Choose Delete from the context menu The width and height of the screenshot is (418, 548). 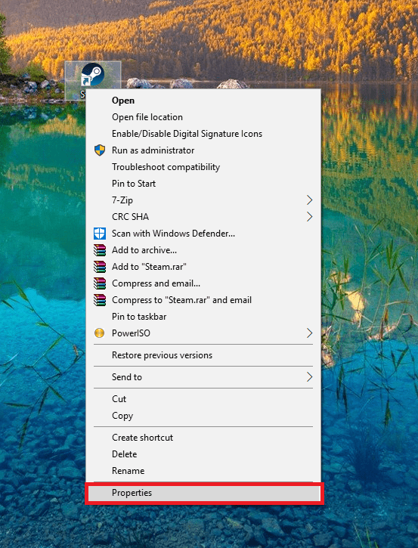point(203,454)
